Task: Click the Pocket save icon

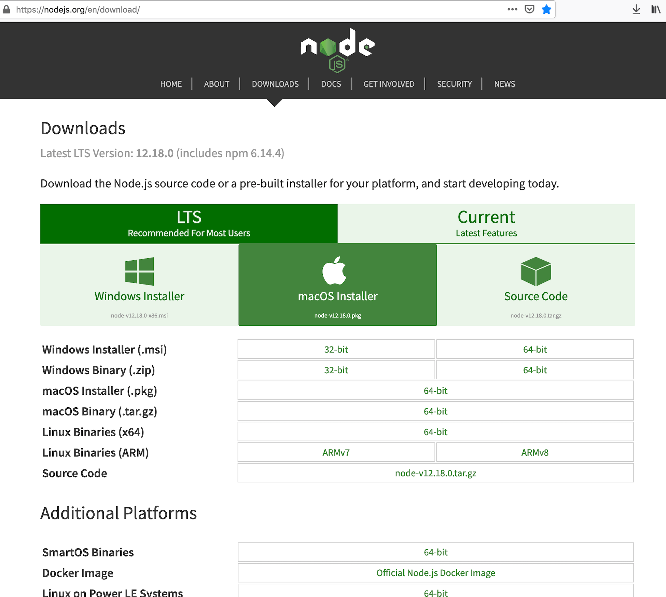Action: click(529, 10)
